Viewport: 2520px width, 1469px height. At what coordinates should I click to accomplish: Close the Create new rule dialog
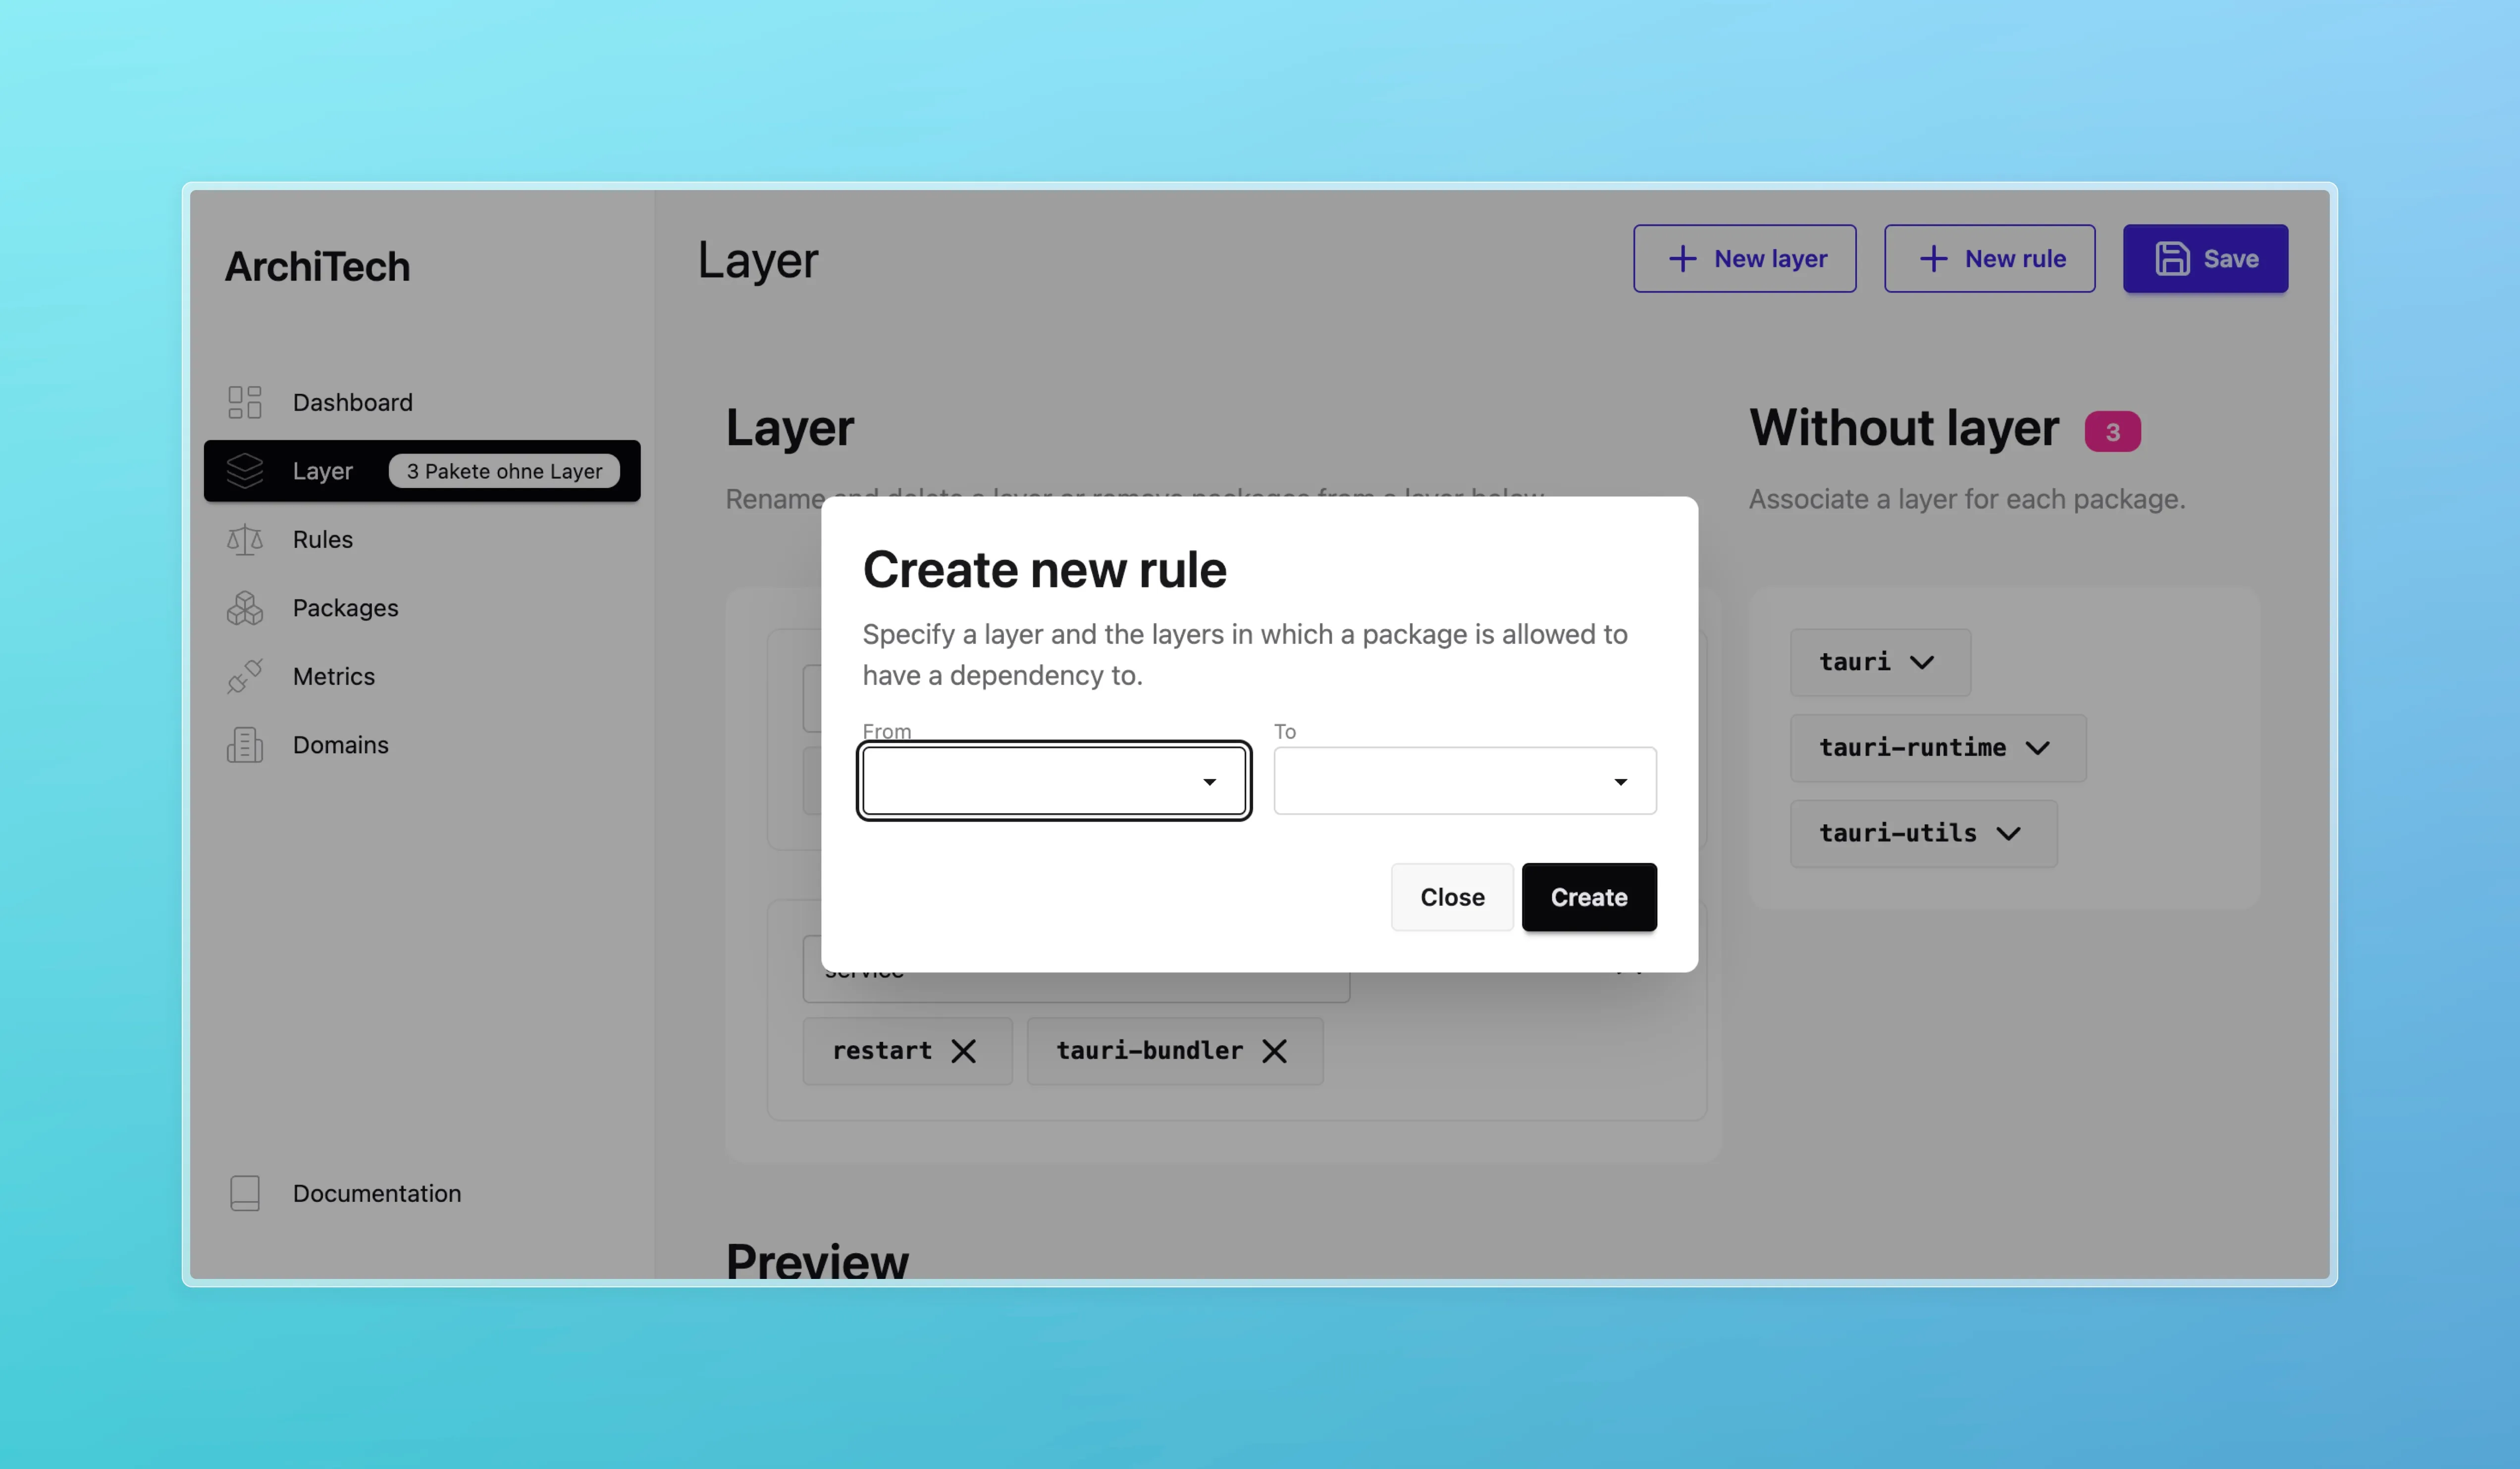point(1451,897)
